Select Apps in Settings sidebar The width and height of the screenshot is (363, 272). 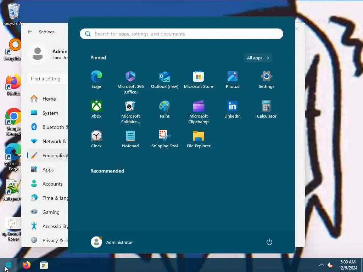coord(48,170)
